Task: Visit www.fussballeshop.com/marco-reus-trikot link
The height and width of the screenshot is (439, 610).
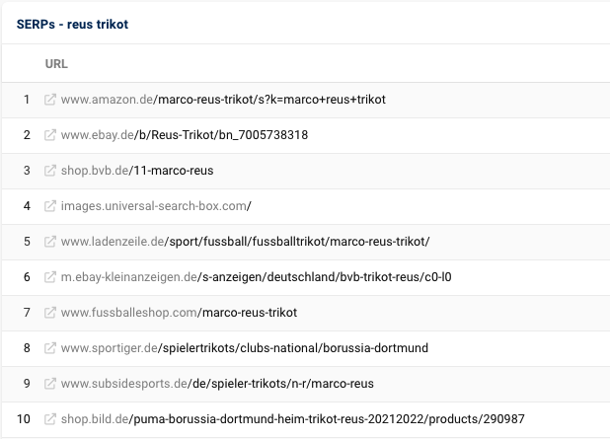Action: [179, 313]
